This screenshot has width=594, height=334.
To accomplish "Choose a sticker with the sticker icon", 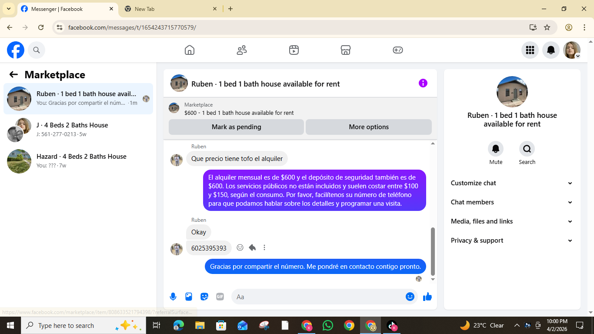I will coord(204,297).
